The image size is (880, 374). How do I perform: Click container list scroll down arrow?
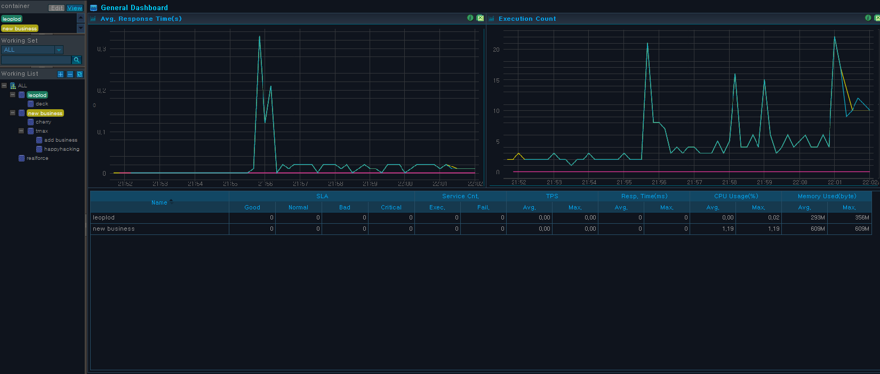[81, 28]
